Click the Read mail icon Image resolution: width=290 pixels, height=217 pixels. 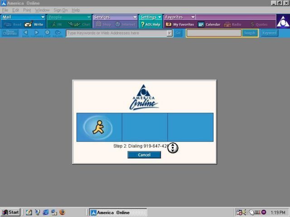coord(13,24)
